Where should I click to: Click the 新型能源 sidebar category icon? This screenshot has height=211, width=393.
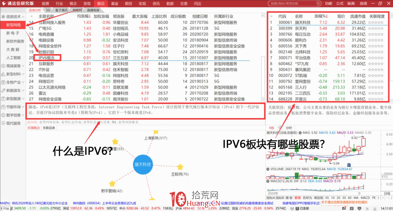coord(3,99)
